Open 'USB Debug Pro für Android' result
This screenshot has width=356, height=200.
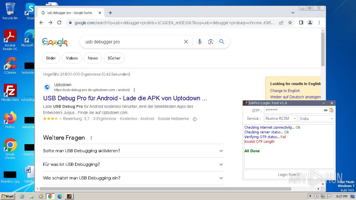pyautogui.click(x=125, y=98)
